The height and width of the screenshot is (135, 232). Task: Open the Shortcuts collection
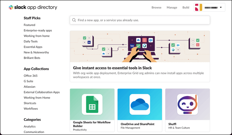30,103
